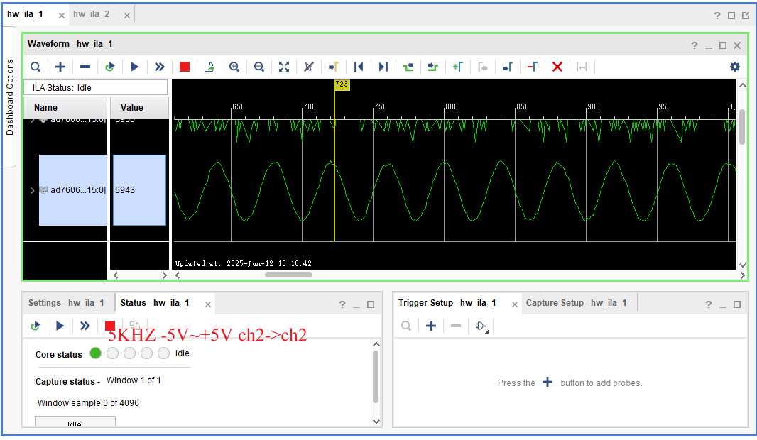Zoom in on the waveform
Screen dimensions: 757x440
coord(234,67)
